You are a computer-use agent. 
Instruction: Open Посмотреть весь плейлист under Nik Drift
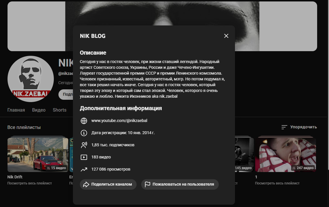(30, 183)
